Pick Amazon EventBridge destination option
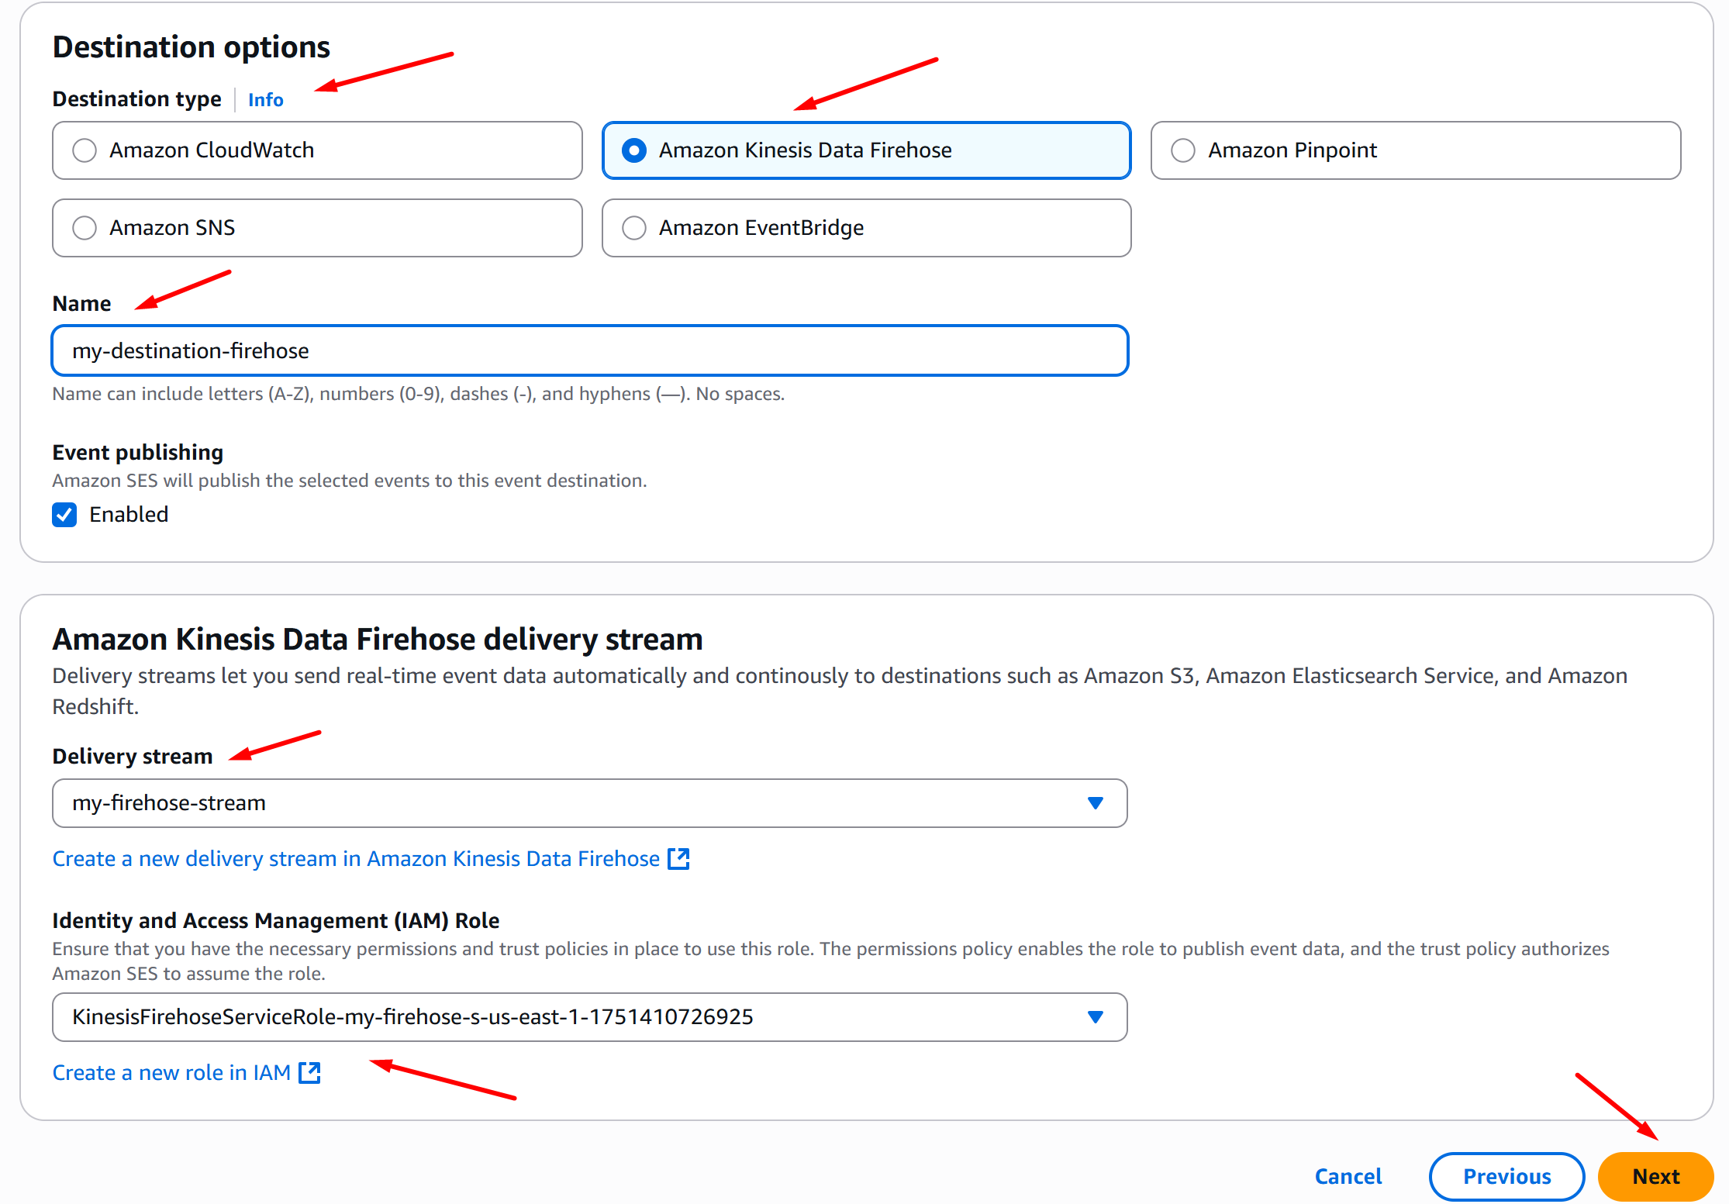This screenshot has height=1204, width=1729. pos(634,228)
